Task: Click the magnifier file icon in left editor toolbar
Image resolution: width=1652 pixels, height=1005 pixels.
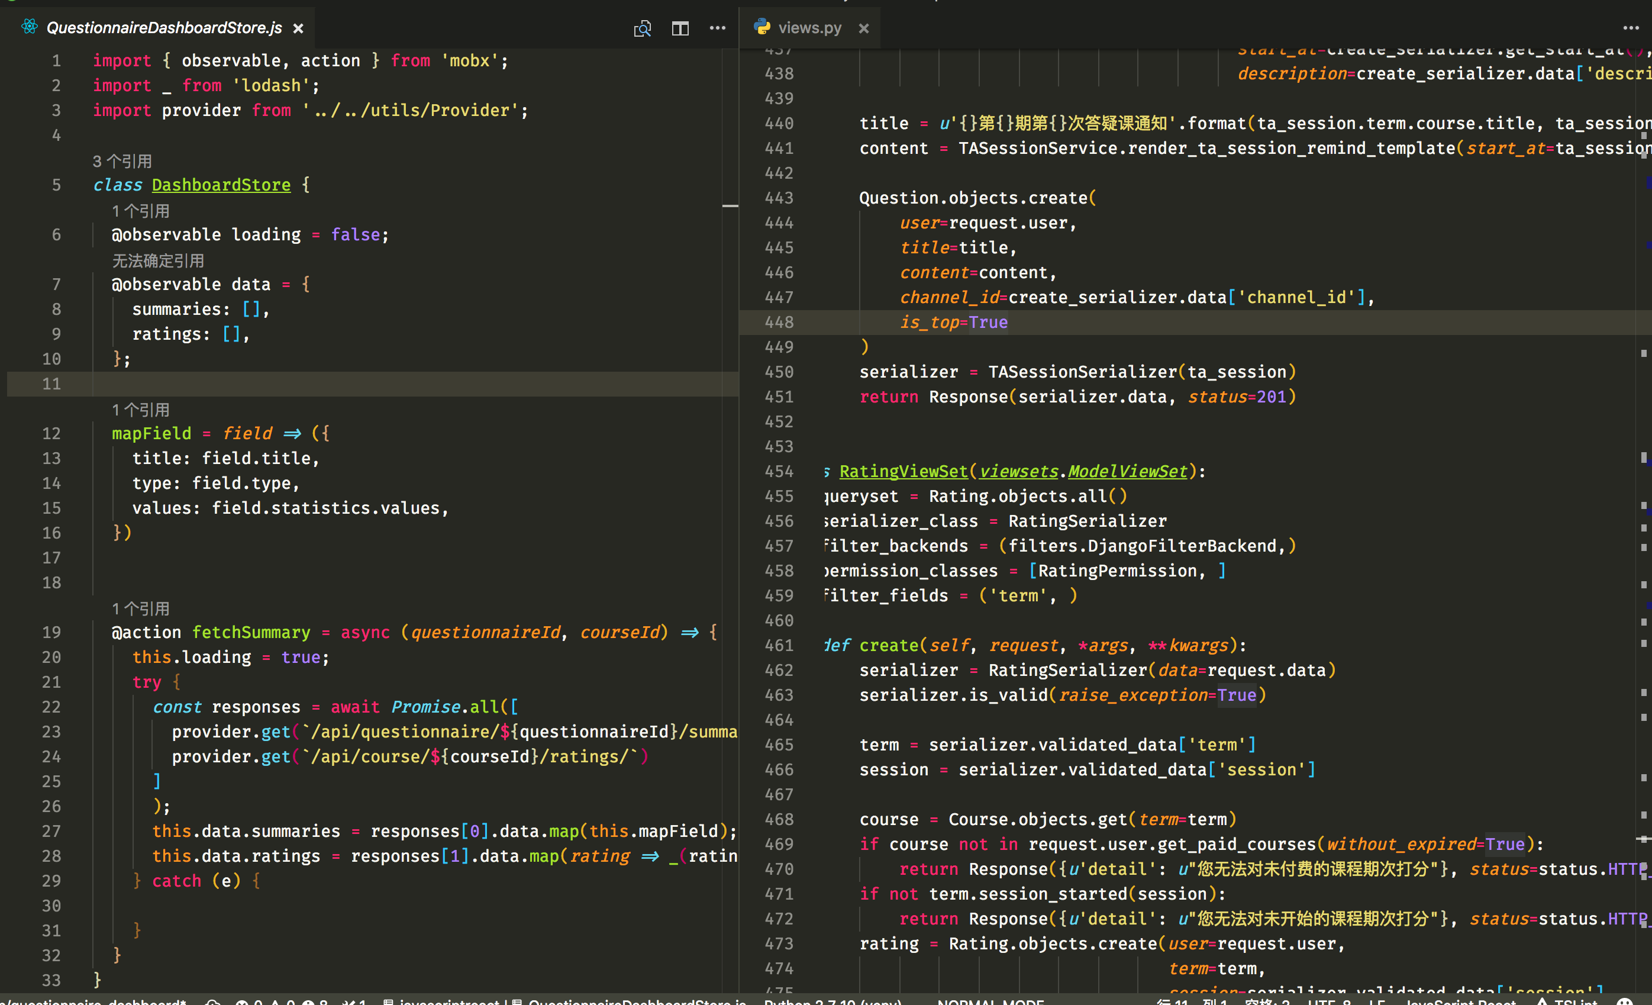Action: coord(643,28)
